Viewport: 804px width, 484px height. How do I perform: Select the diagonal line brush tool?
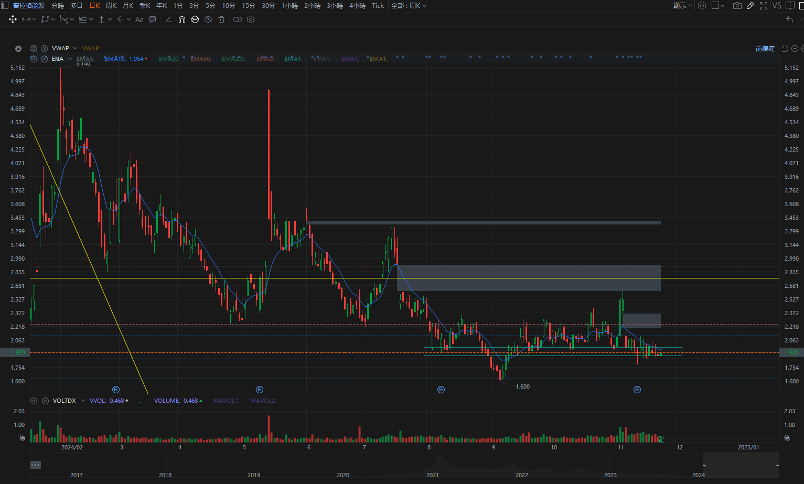click(168, 19)
